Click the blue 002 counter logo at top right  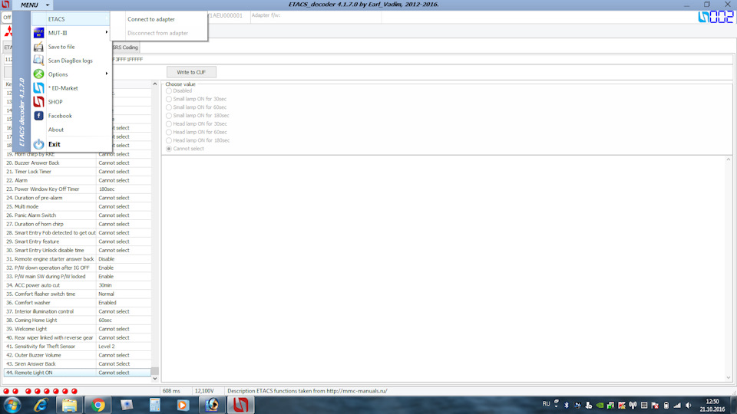click(x=716, y=18)
